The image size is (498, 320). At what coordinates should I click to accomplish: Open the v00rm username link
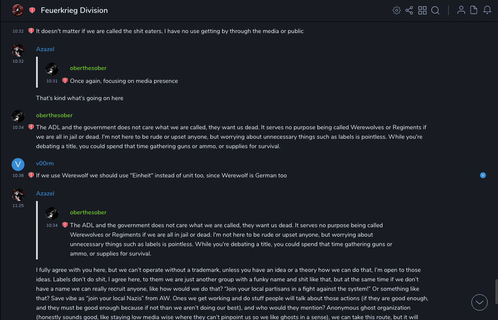(45, 164)
